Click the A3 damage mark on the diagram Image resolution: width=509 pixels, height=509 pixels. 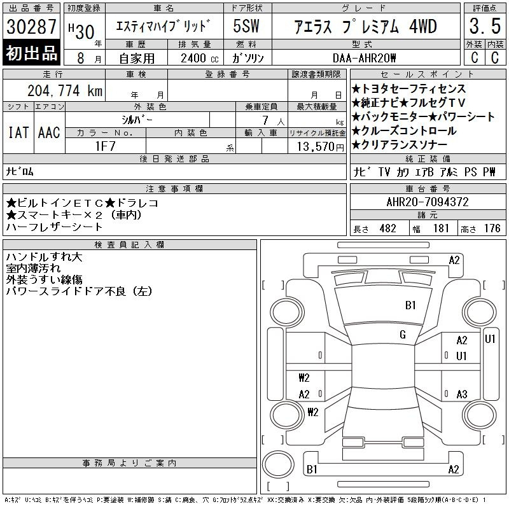(x=462, y=394)
